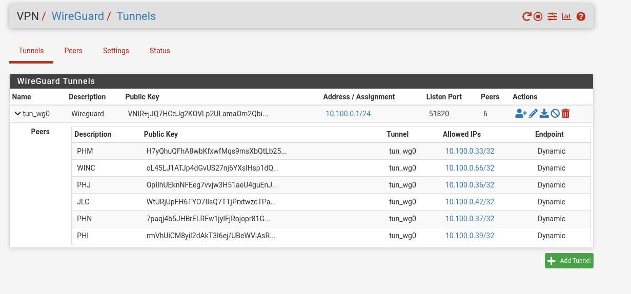Open tunnel address 10.100.0.1/24 link
This screenshot has height=294, width=631.
(348, 114)
